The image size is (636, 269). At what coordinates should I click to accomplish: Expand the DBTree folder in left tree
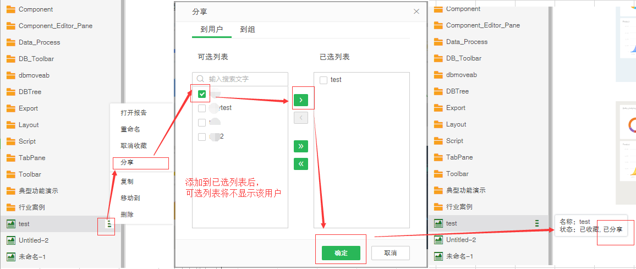coord(30,92)
